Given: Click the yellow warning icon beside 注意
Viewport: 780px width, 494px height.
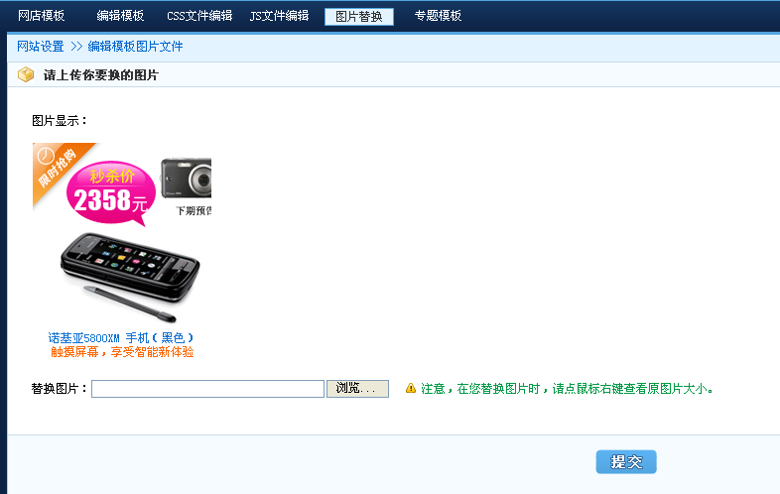Looking at the screenshot, I should (x=411, y=388).
